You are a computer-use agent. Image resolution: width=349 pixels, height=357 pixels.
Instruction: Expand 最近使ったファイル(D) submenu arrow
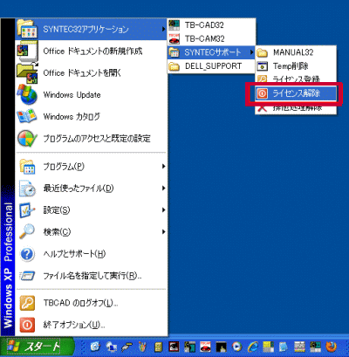click(164, 189)
